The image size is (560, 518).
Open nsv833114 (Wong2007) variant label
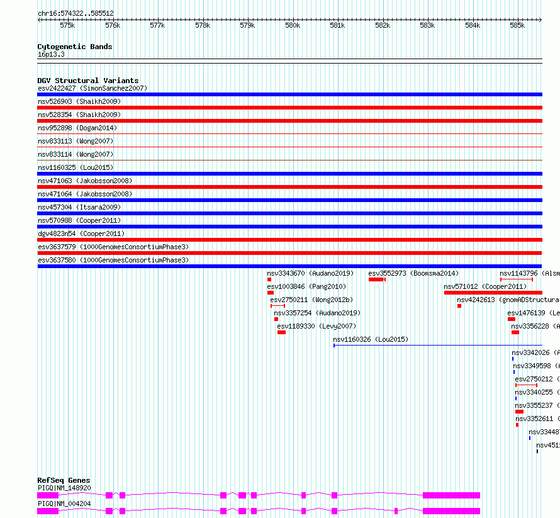[x=76, y=154]
